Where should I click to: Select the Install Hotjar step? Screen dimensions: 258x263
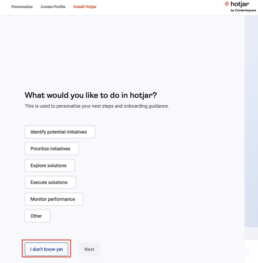pos(85,7)
